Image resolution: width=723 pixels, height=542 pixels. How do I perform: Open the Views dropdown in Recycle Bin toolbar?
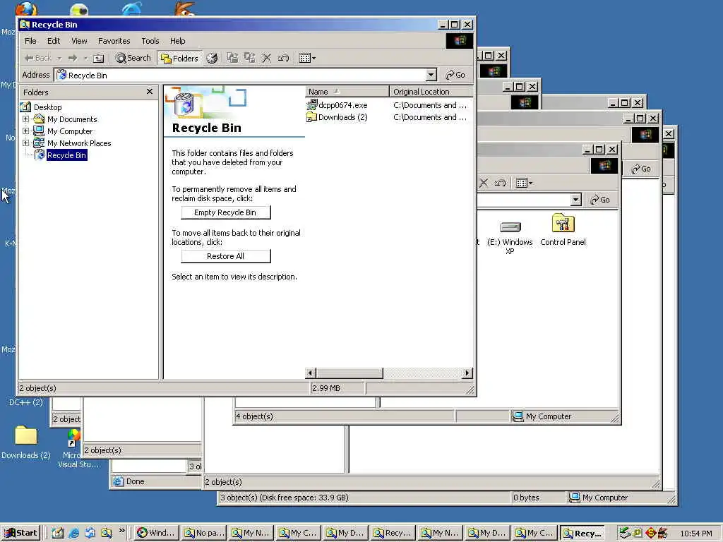307,58
